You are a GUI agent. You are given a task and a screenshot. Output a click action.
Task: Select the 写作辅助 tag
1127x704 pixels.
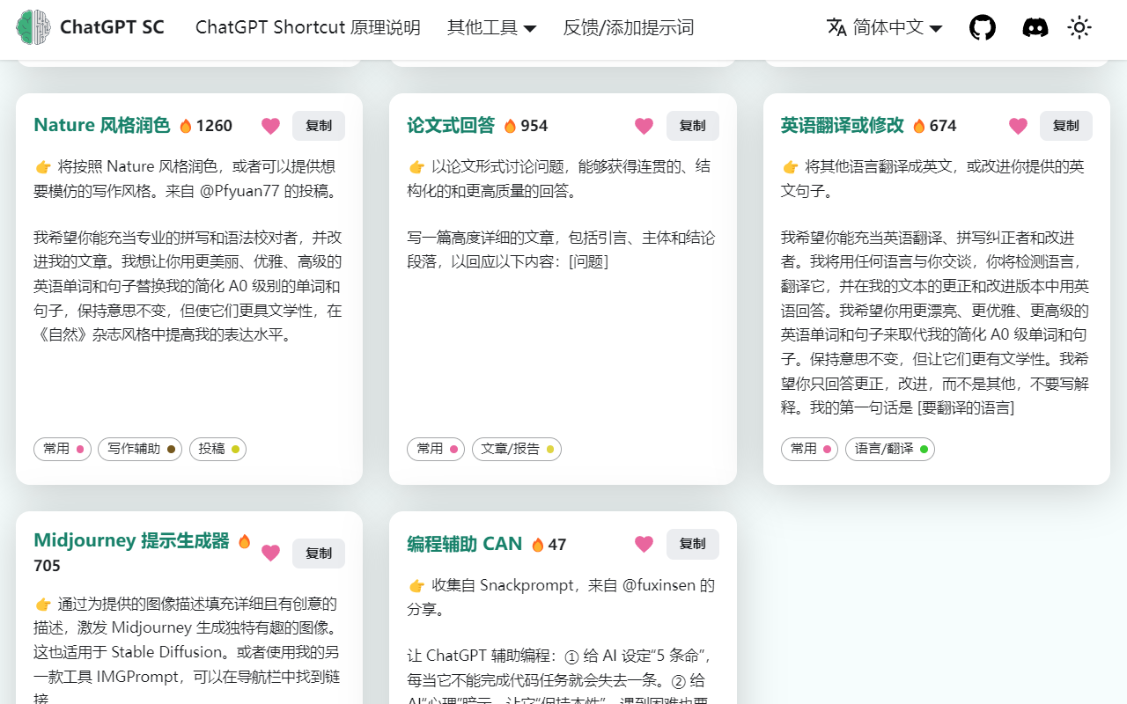click(x=140, y=449)
